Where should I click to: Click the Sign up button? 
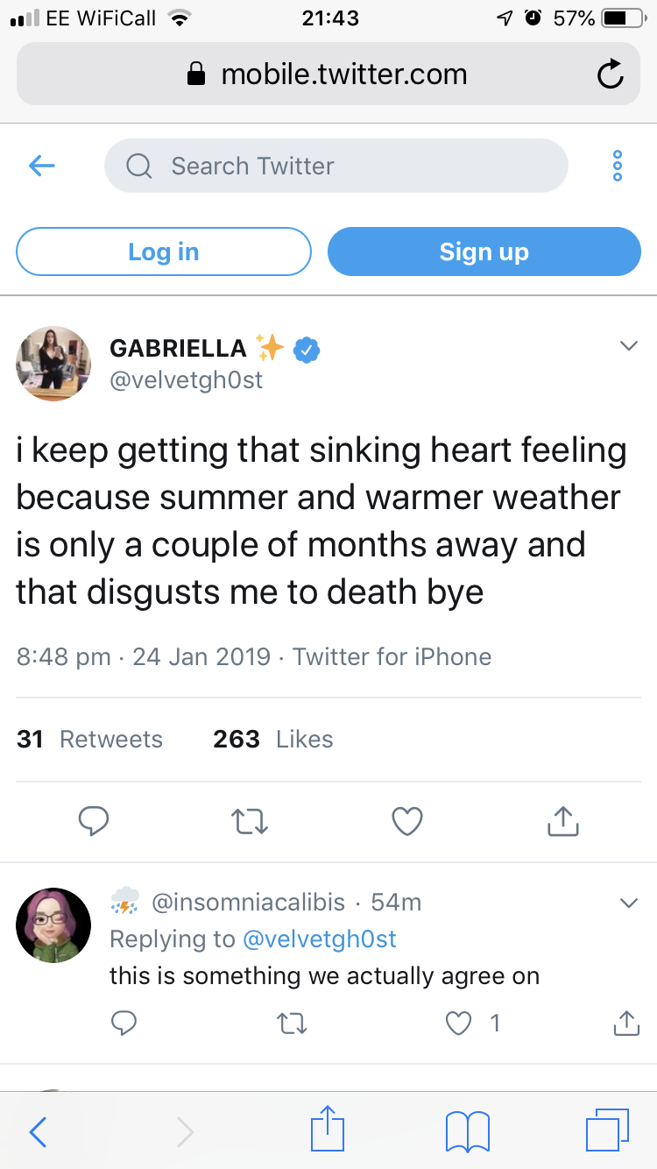[484, 252]
